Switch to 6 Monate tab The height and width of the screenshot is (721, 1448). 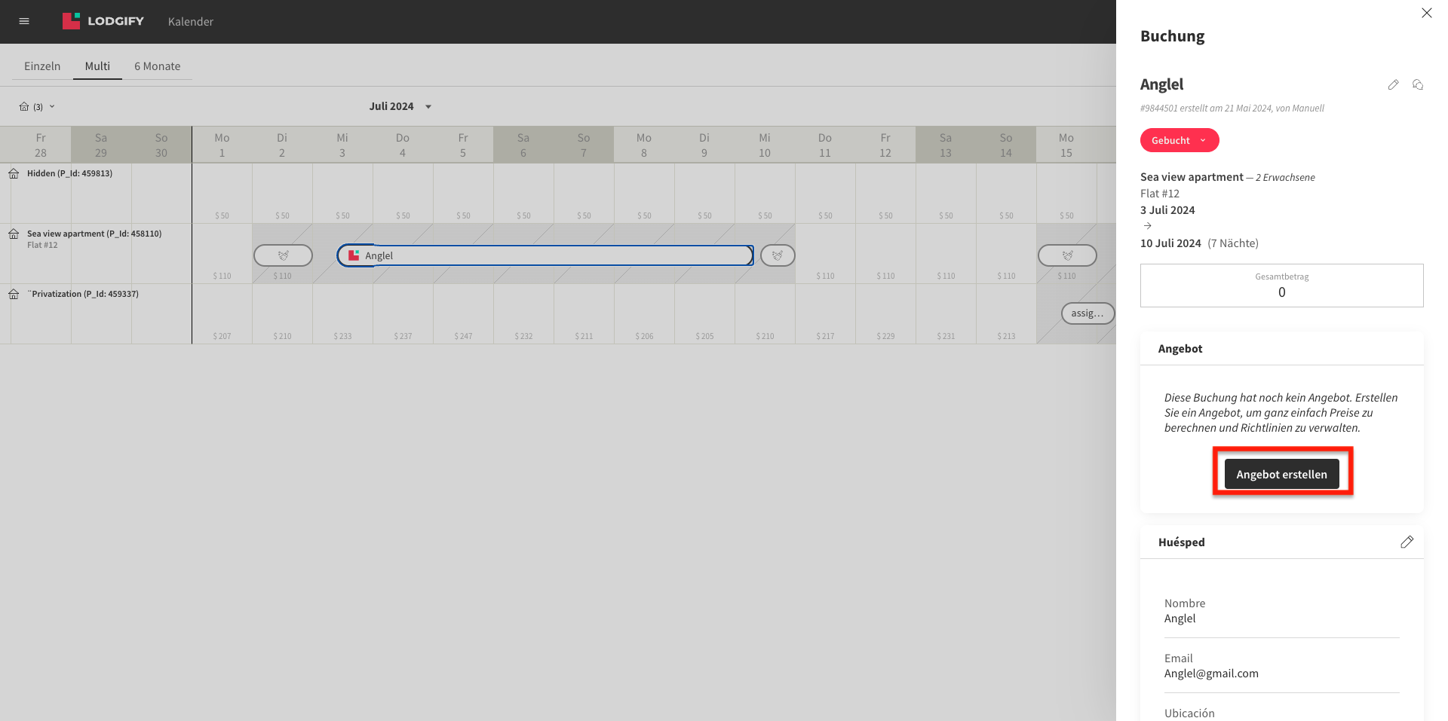tap(158, 66)
